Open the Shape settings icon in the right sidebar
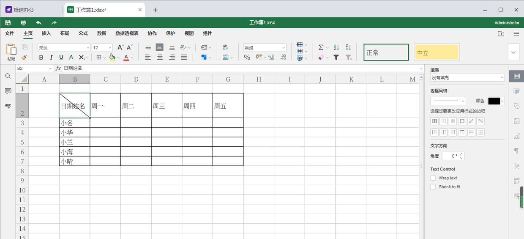The height and width of the screenshot is (239, 524). point(516,106)
